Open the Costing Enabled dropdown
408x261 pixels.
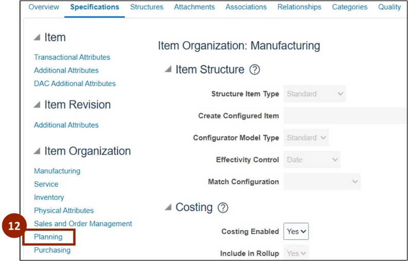[296, 232]
